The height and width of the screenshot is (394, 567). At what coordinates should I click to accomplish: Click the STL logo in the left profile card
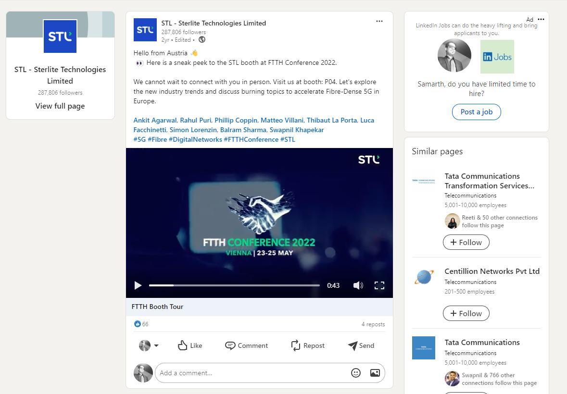tap(60, 36)
